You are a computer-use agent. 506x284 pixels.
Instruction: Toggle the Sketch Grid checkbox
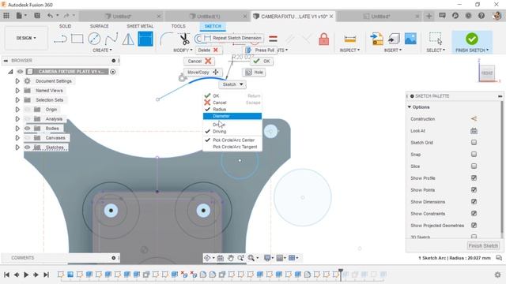coord(474,142)
